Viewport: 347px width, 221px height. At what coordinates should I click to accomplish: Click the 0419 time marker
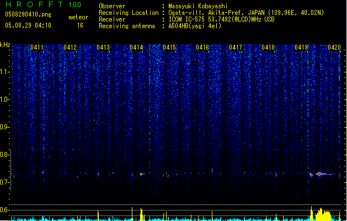[x=301, y=48]
